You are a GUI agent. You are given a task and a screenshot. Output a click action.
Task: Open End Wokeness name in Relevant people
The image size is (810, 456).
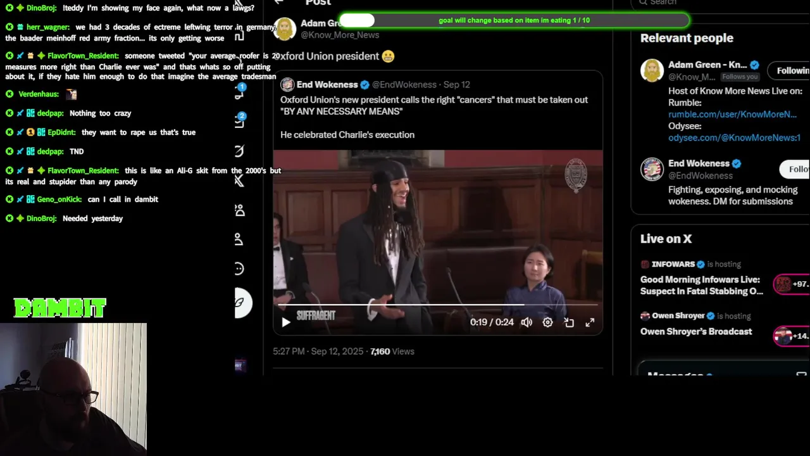pyautogui.click(x=699, y=163)
